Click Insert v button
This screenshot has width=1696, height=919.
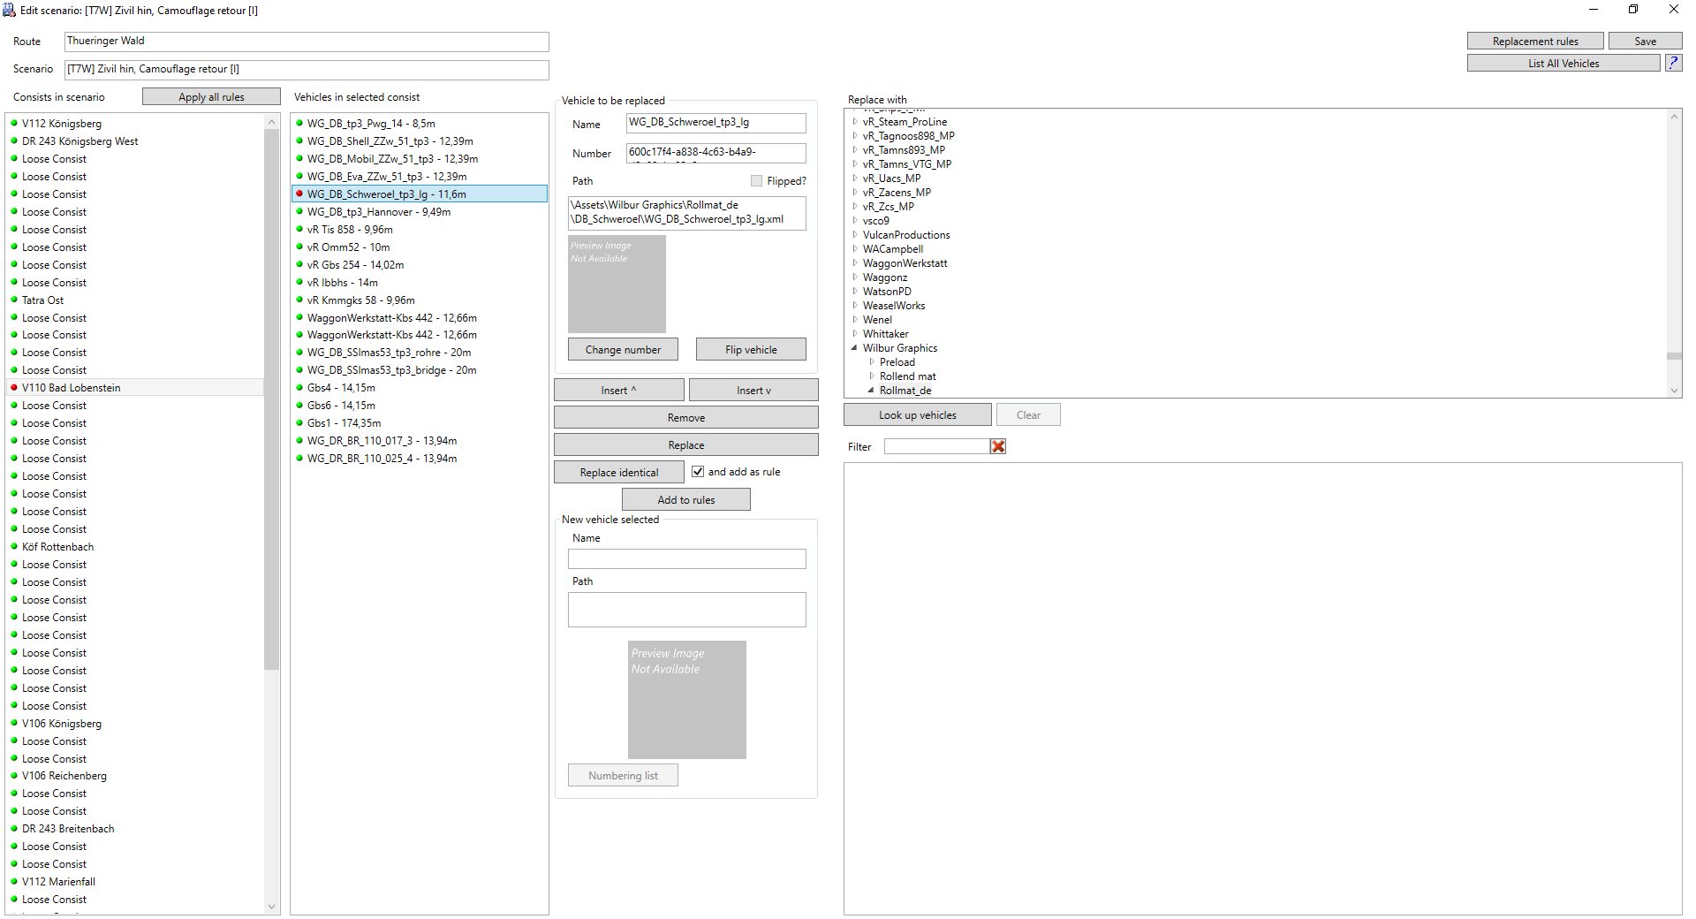[753, 391]
